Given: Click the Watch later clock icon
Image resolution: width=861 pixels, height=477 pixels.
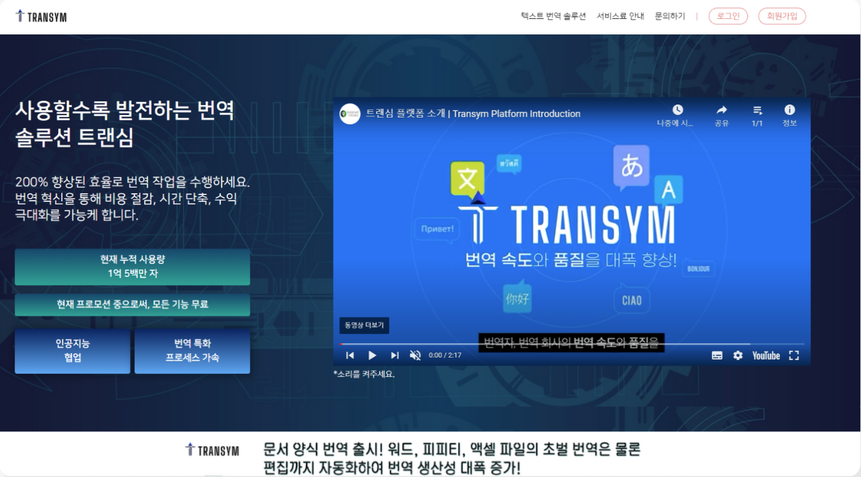Looking at the screenshot, I should 678,110.
